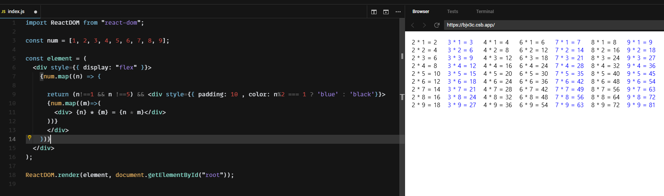Select the index.js editor tab

coord(20,12)
